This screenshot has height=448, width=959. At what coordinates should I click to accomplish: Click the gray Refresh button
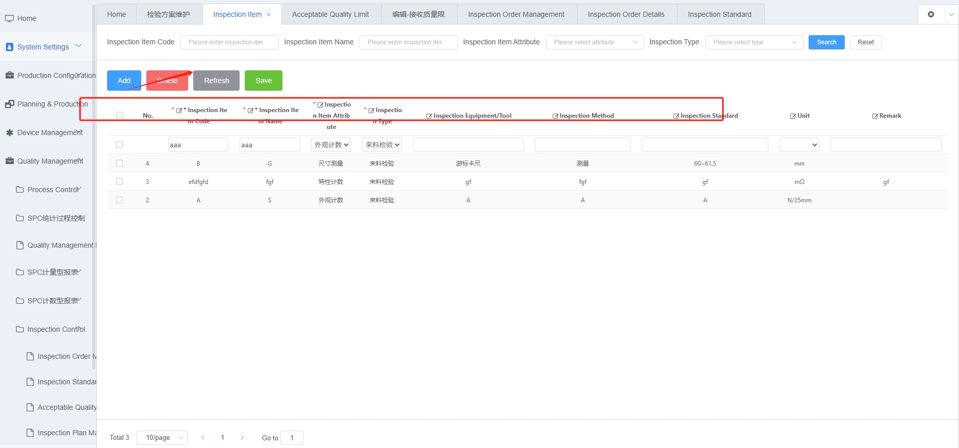[216, 81]
